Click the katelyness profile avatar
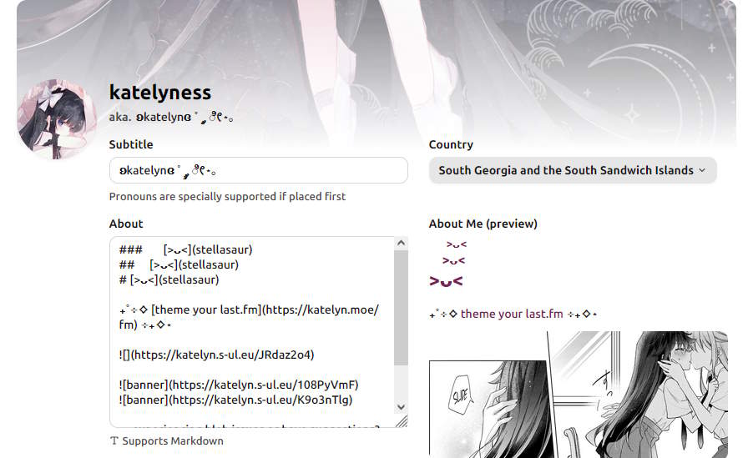The height and width of the screenshot is (458, 753). 57,119
